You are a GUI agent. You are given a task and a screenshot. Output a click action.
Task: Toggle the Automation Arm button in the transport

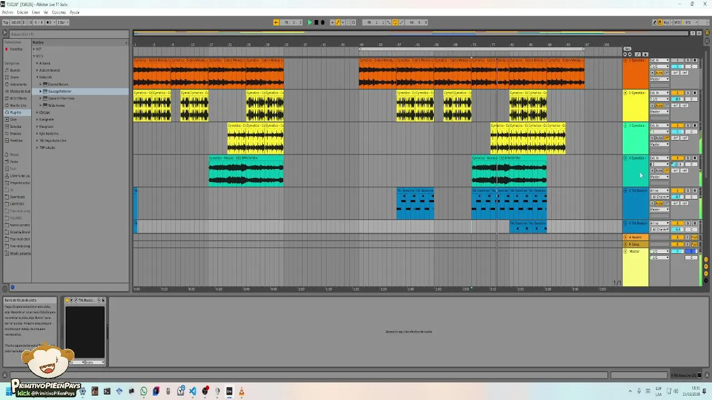(x=338, y=22)
